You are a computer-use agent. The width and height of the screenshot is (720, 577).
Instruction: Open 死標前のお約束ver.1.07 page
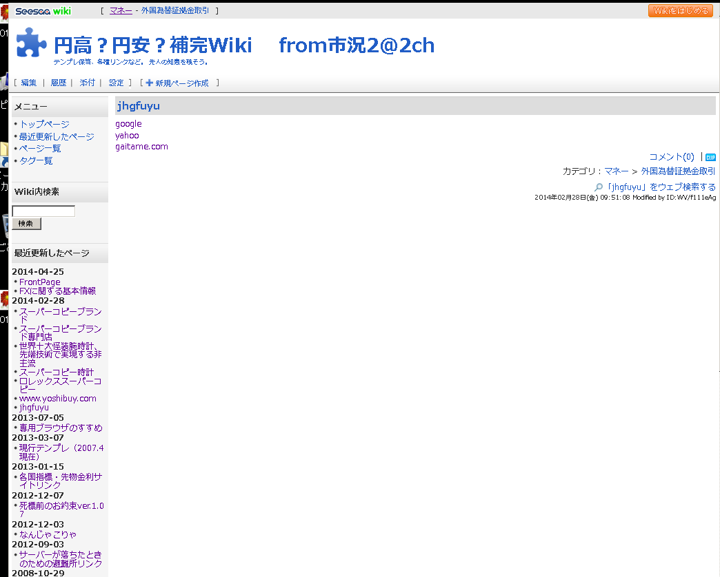(x=61, y=510)
